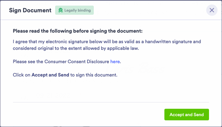Click the divider line above Accept and Send
Image resolution: width=222 pixels, height=127 pixels.
pos(111,102)
